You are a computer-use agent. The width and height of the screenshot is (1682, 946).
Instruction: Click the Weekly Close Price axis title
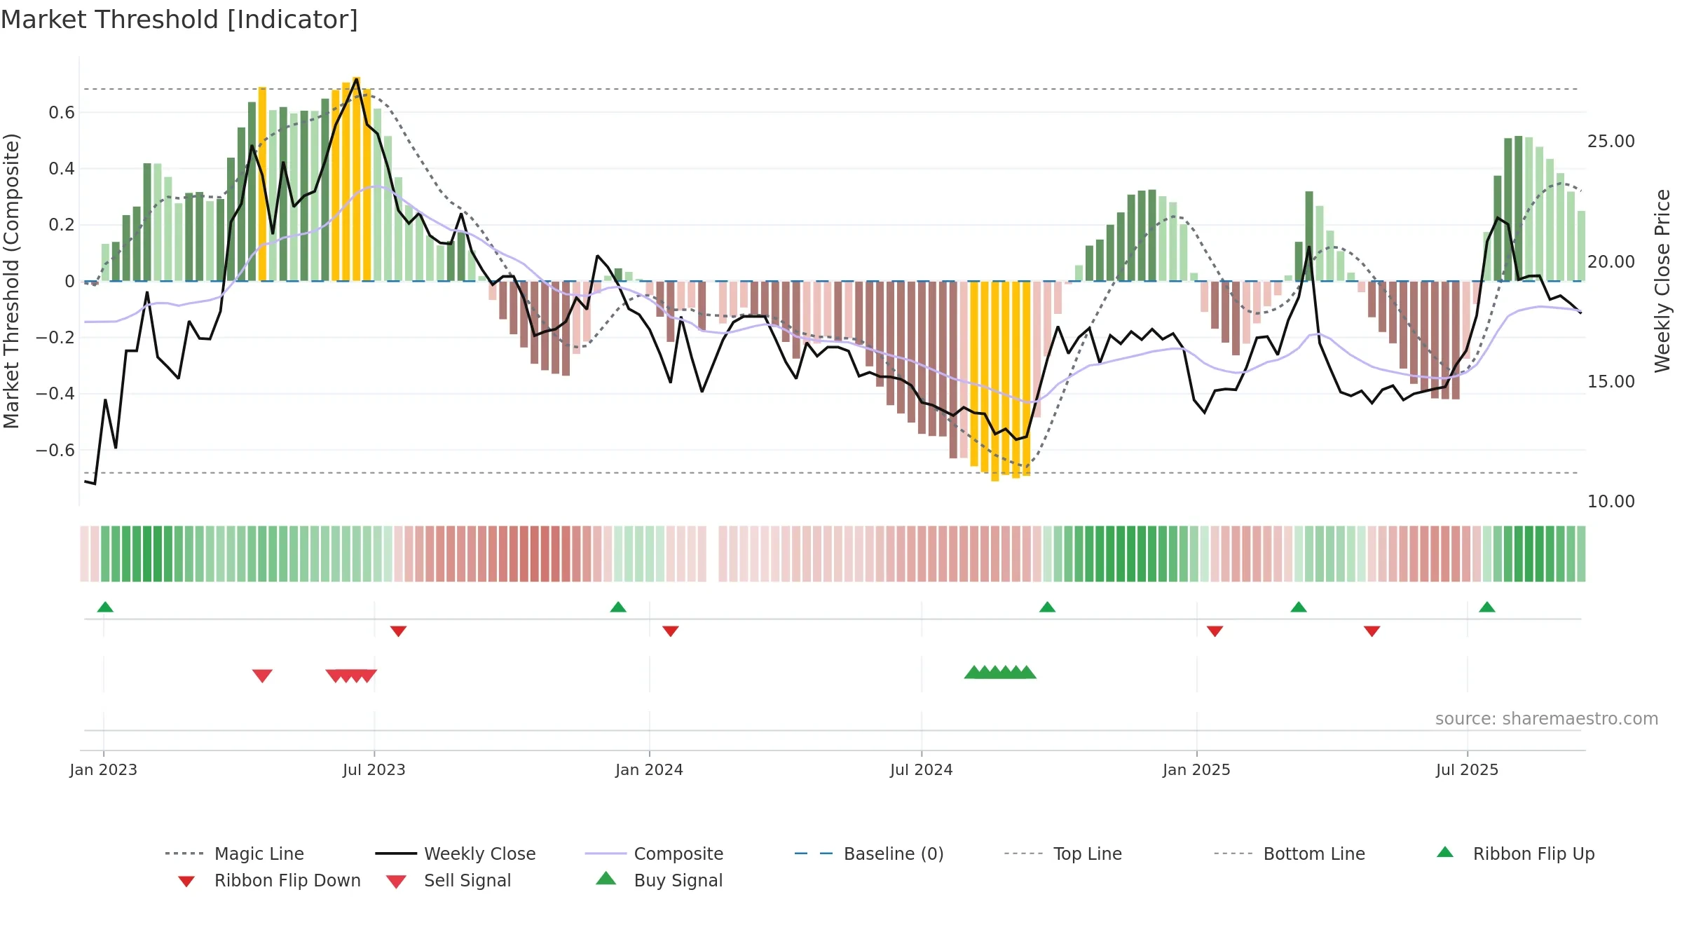[1662, 281]
